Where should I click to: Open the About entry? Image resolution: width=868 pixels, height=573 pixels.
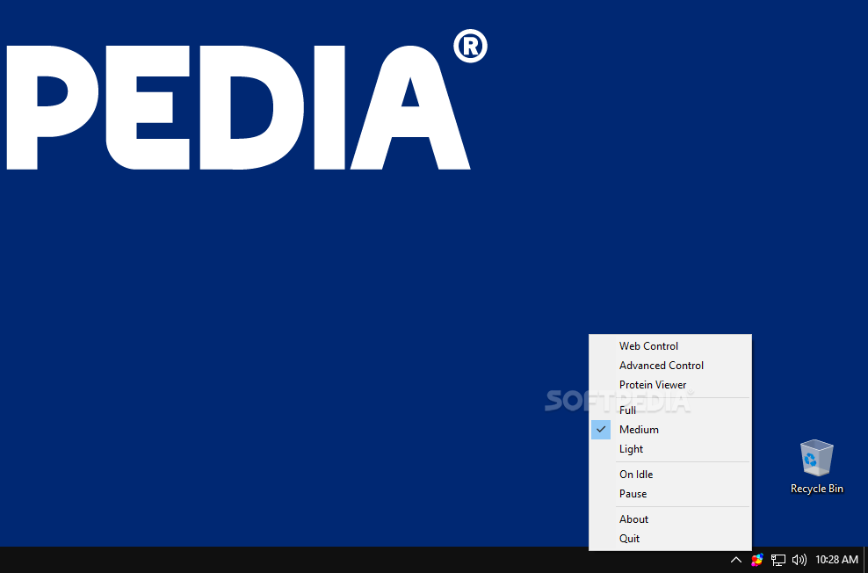[x=669, y=519]
